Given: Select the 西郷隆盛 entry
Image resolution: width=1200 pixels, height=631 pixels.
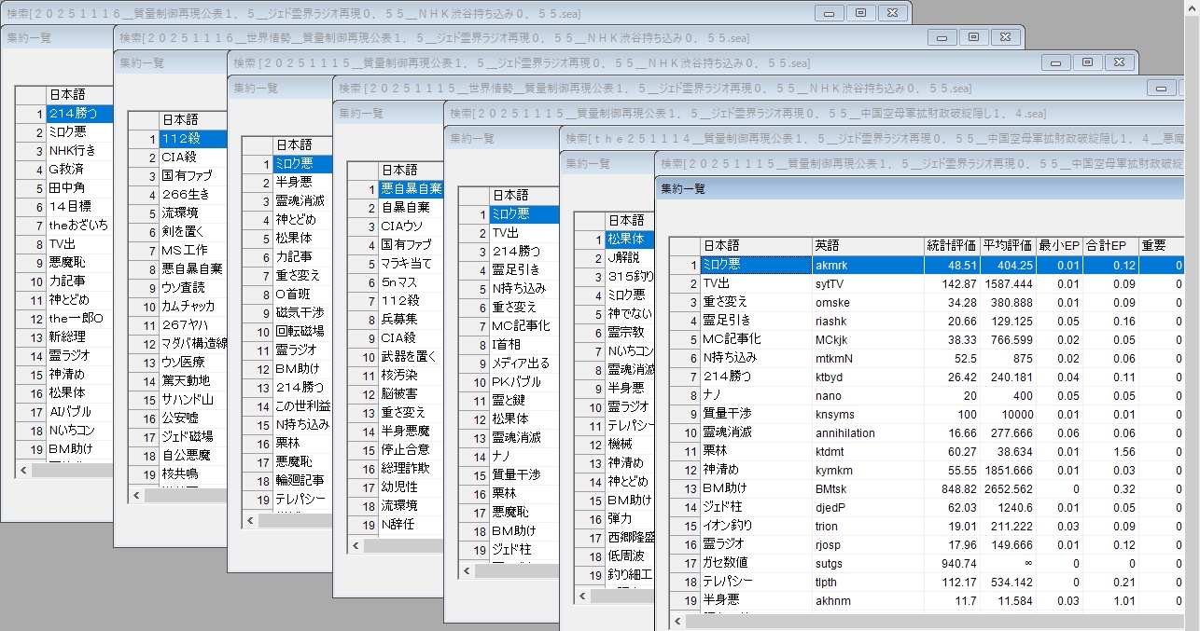Looking at the screenshot, I should [631, 538].
